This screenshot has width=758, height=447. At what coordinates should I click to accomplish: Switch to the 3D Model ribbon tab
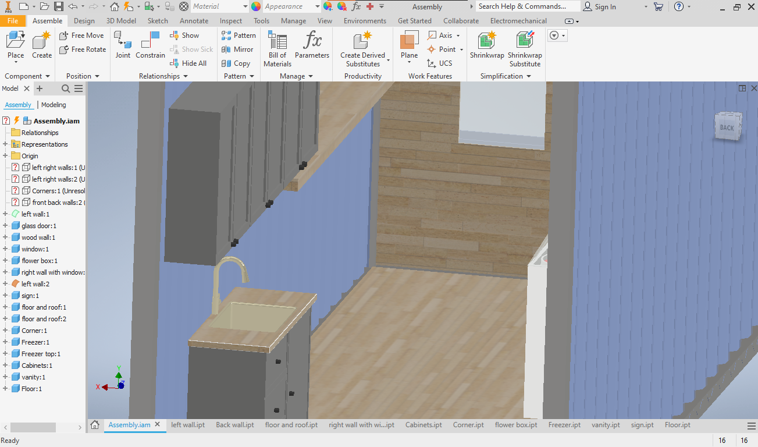[x=121, y=20]
